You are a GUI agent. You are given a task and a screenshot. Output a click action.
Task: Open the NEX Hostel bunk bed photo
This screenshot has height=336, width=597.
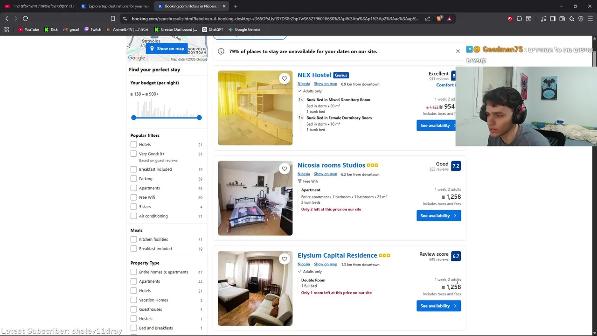tap(255, 108)
